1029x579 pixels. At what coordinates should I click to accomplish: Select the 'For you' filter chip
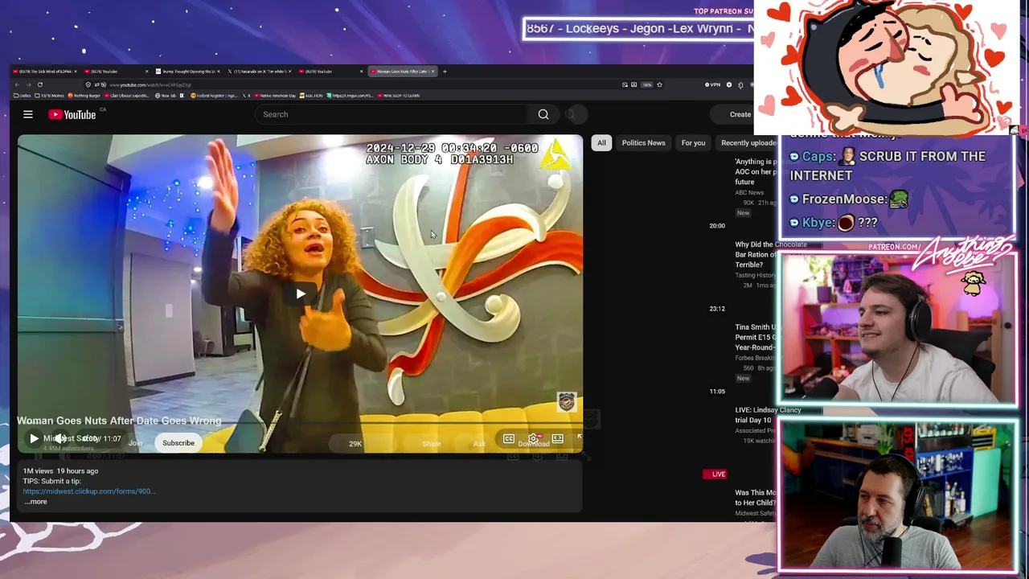click(693, 143)
